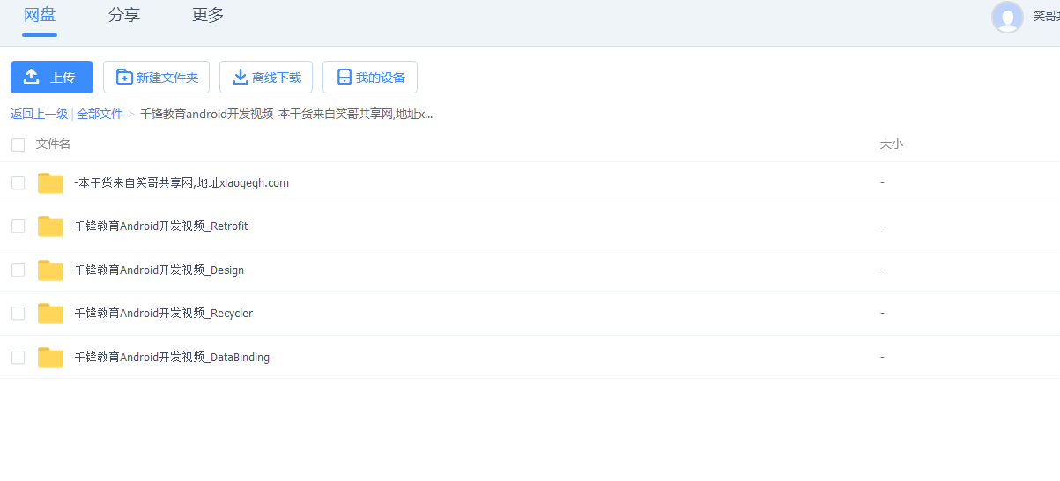1060x481 pixels.
Task: Open the 更多 tab
Action: tap(208, 15)
